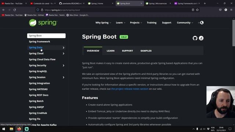Expand the Spring Session submenu arrow
This screenshot has height=132, width=235.
click(x=64, y=77)
